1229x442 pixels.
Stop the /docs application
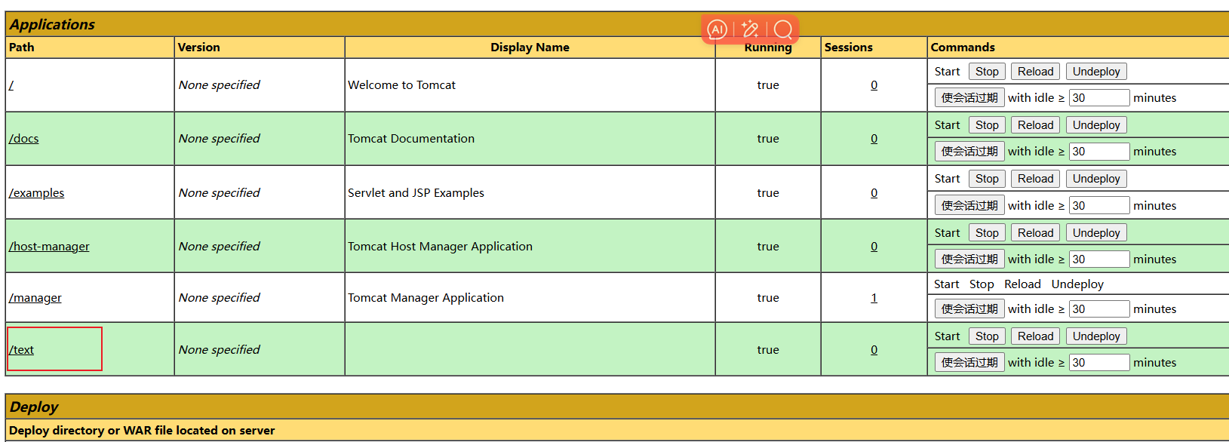986,125
